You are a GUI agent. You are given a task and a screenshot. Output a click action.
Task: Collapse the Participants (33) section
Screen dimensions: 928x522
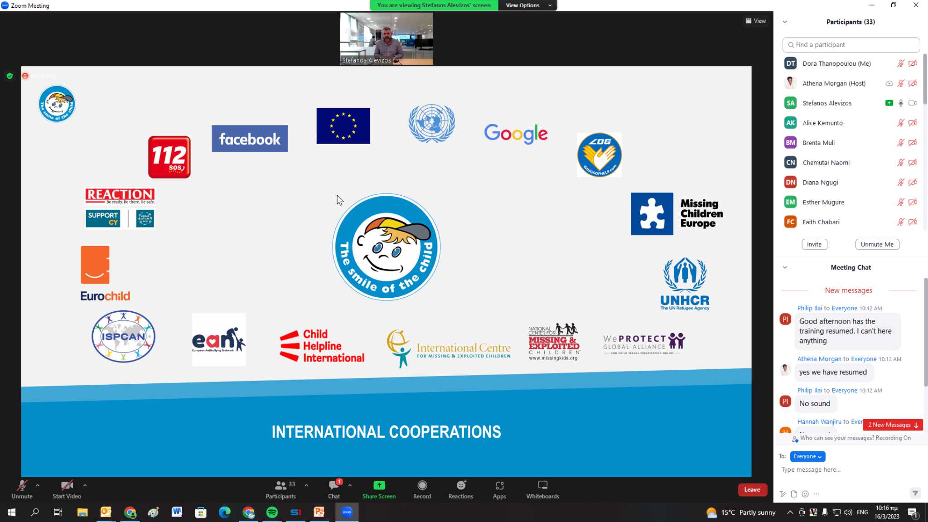pos(785,22)
